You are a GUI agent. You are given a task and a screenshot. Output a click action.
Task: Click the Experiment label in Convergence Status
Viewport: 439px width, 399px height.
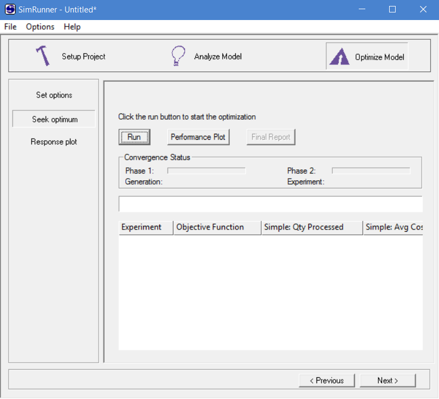306,182
